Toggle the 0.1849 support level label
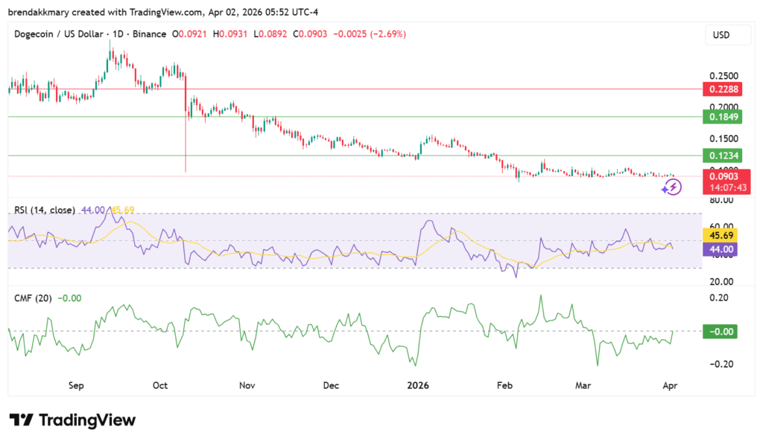 pos(722,117)
